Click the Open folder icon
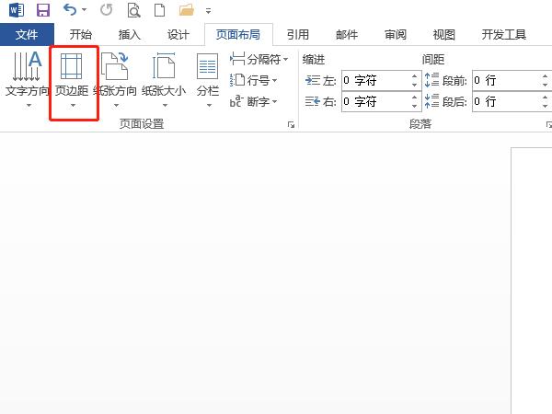552x414 pixels. 186,11
